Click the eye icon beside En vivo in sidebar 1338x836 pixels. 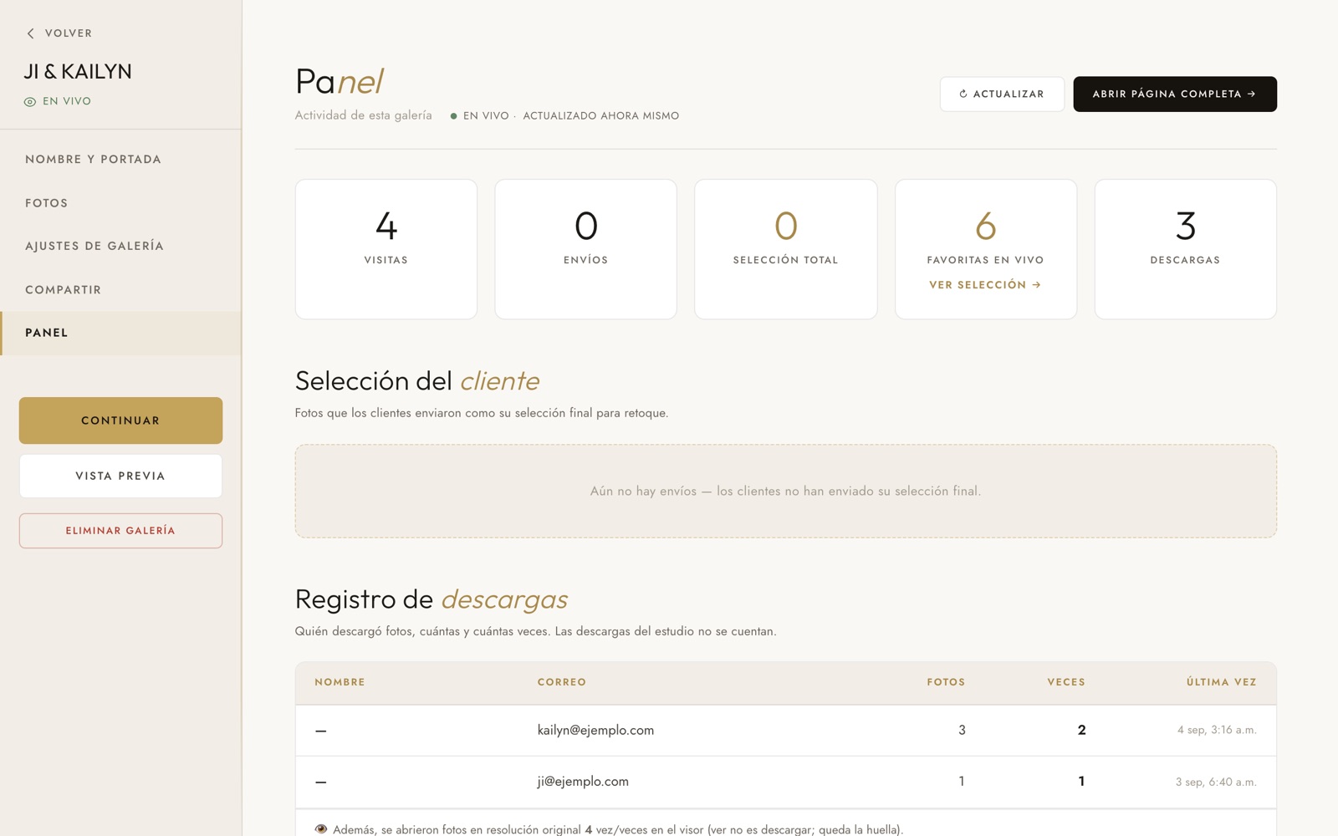tap(30, 102)
